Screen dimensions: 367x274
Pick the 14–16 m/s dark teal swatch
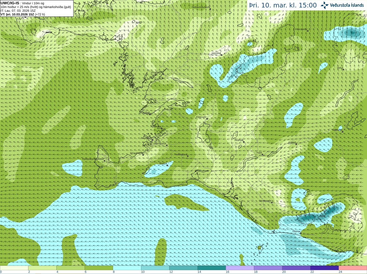tap(212, 268)
